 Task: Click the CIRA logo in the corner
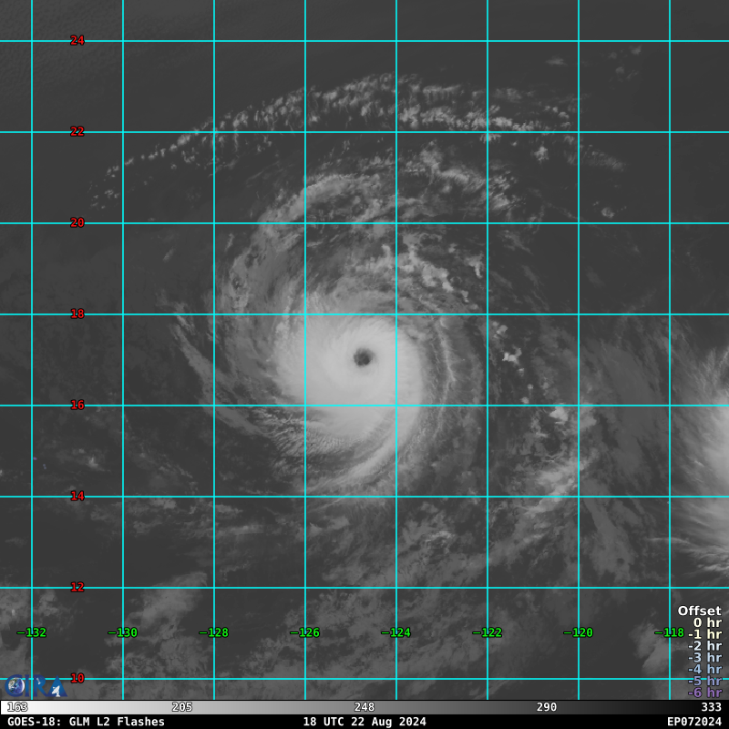(x=35, y=686)
